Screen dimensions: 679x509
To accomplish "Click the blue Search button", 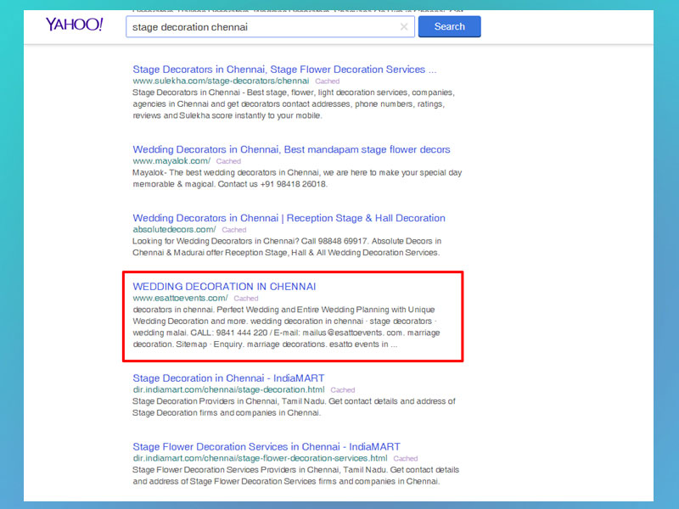I will 450,26.
